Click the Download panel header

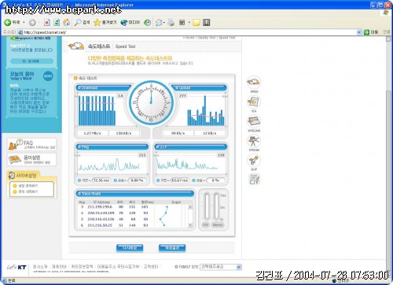[x=104, y=87]
